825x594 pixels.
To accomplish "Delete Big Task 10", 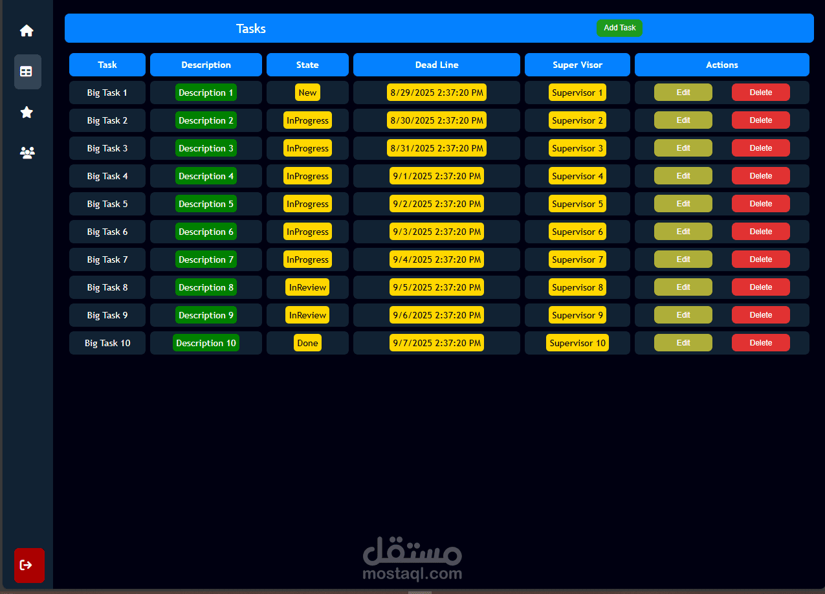I will (761, 343).
